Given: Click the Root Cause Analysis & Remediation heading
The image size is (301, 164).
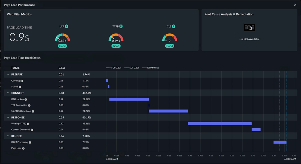Looking at the screenshot, I should pyautogui.click(x=229, y=14).
